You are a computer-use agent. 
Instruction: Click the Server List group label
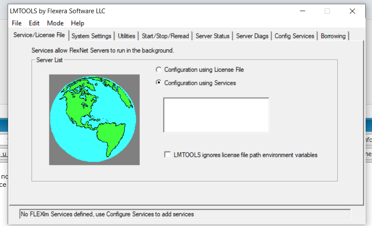pyautogui.click(x=49, y=60)
